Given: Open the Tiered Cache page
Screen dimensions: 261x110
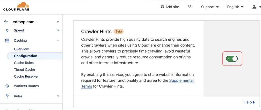Looking at the screenshot, I should tap(24, 70).
